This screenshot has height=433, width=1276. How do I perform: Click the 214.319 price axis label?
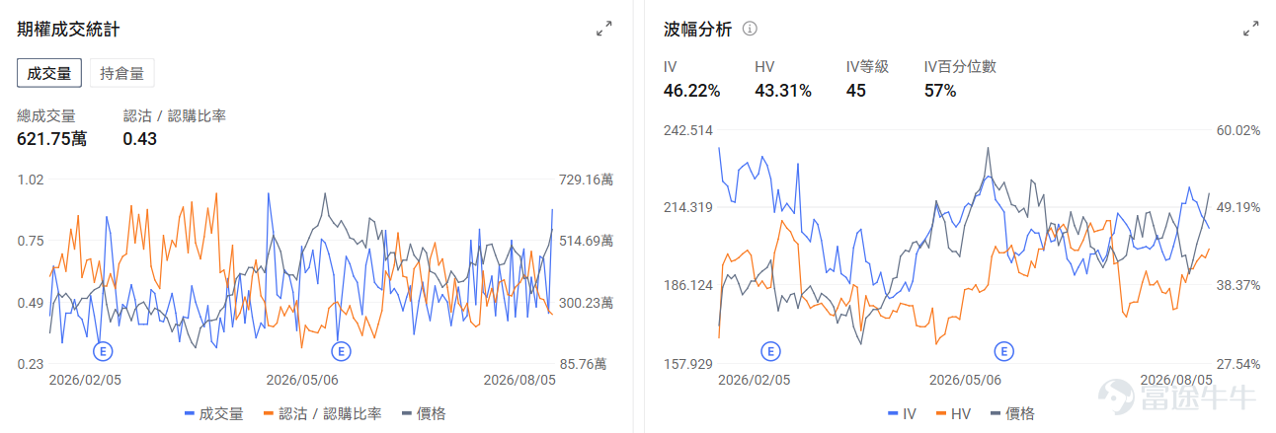coord(689,207)
